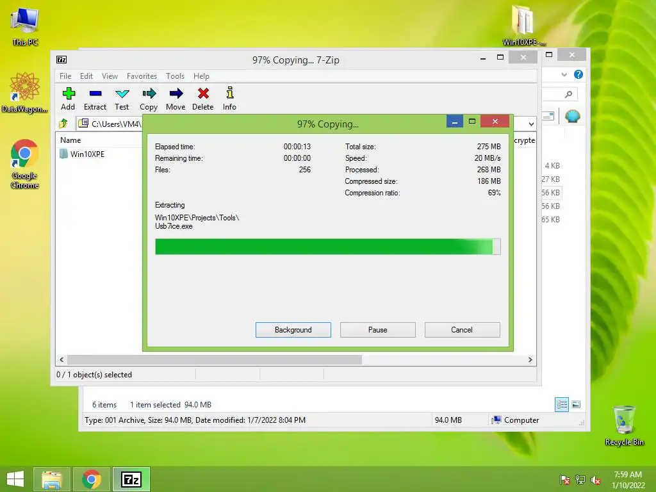Open the Explorer help icon

click(578, 74)
